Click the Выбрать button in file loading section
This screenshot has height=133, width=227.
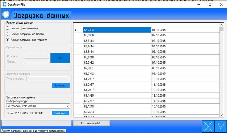pyautogui.click(x=60, y=86)
